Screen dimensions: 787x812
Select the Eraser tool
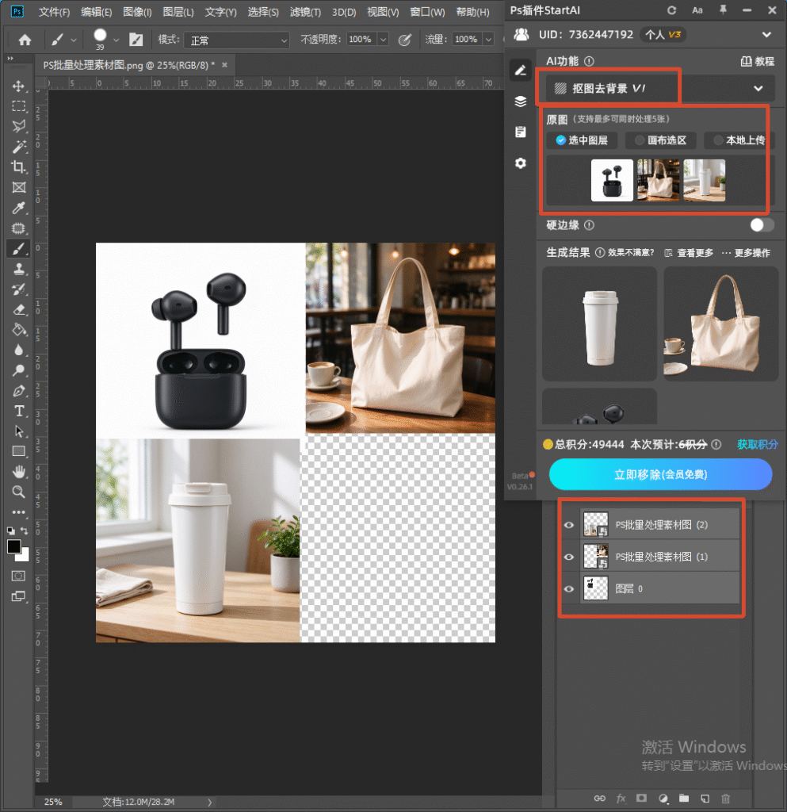(x=19, y=310)
